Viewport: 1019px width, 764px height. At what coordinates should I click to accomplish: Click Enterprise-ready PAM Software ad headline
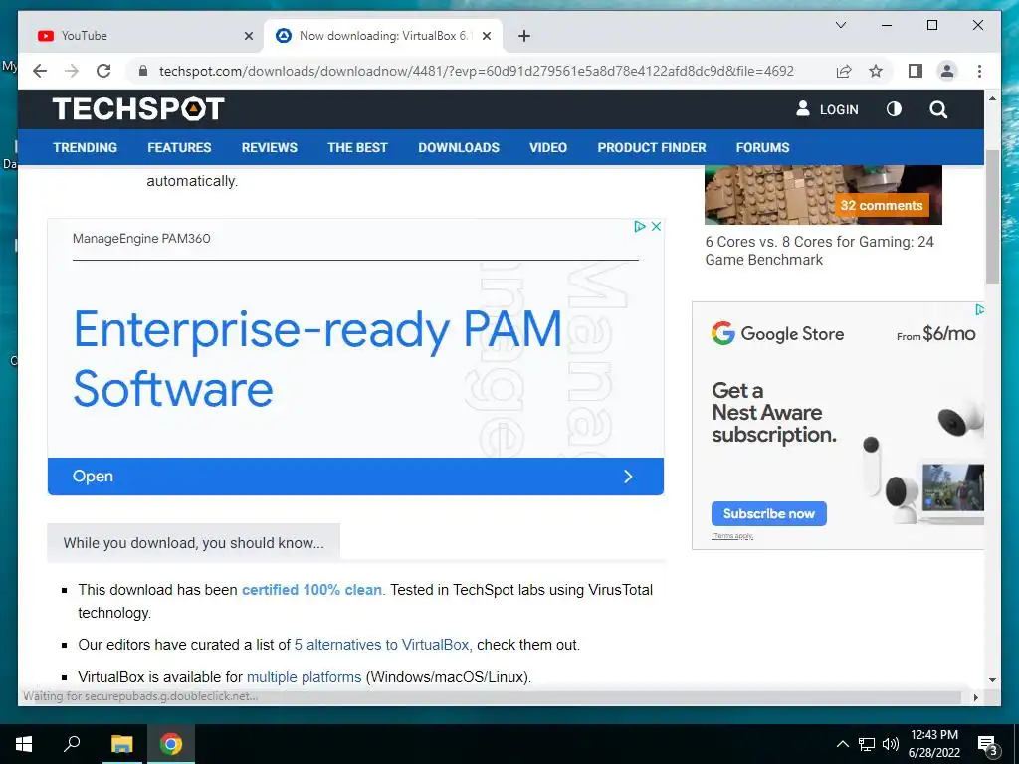(x=317, y=358)
